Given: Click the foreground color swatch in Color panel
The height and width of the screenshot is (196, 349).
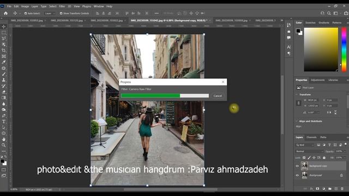Looking at the screenshot, I should 298,31.
